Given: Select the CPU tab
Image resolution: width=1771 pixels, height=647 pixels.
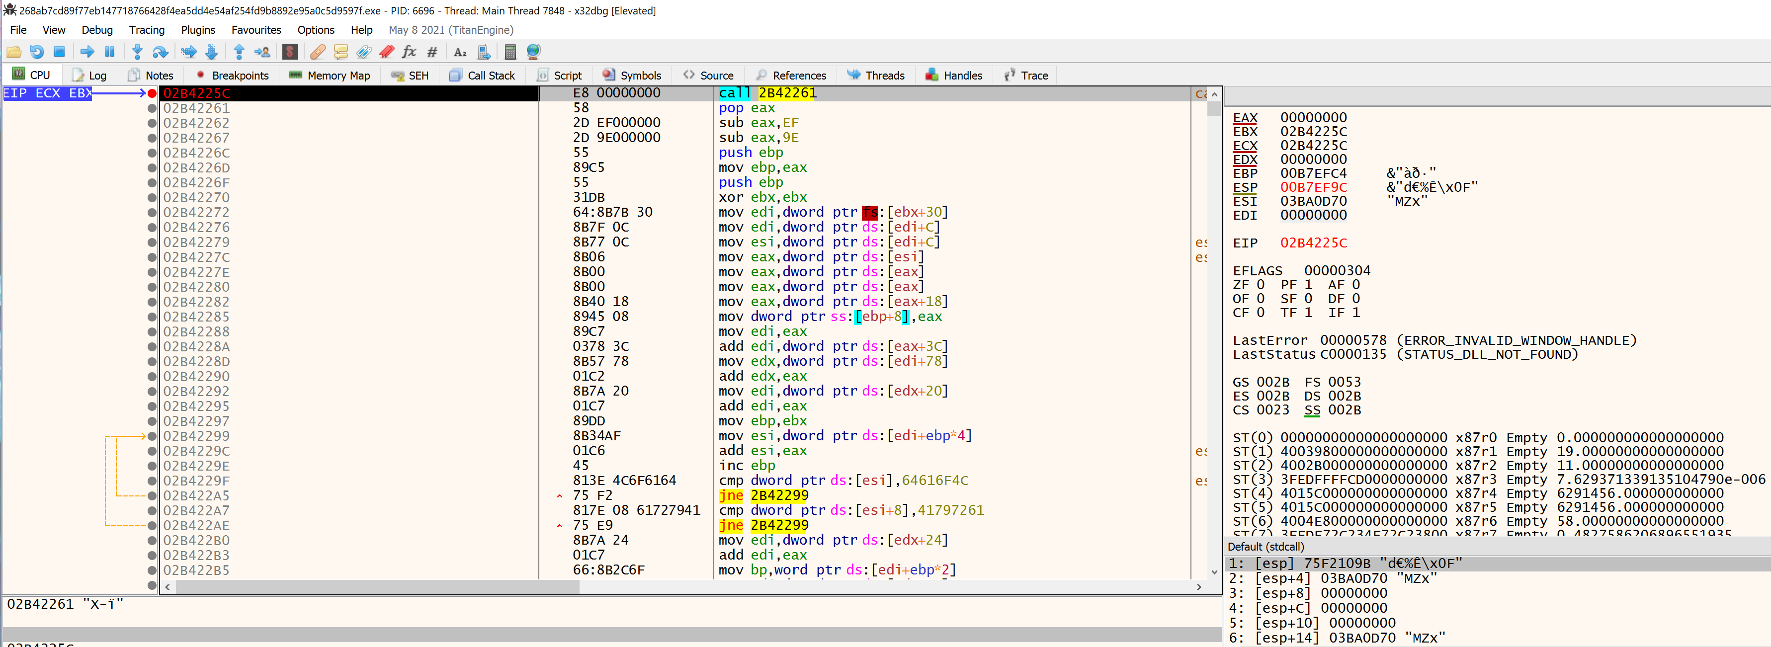Looking at the screenshot, I should click(32, 75).
